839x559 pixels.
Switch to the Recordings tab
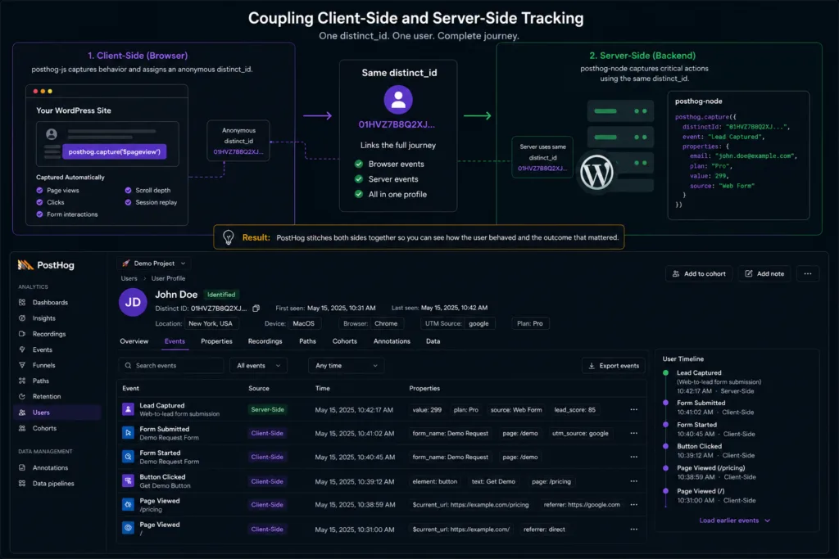click(x=265, y=341)
